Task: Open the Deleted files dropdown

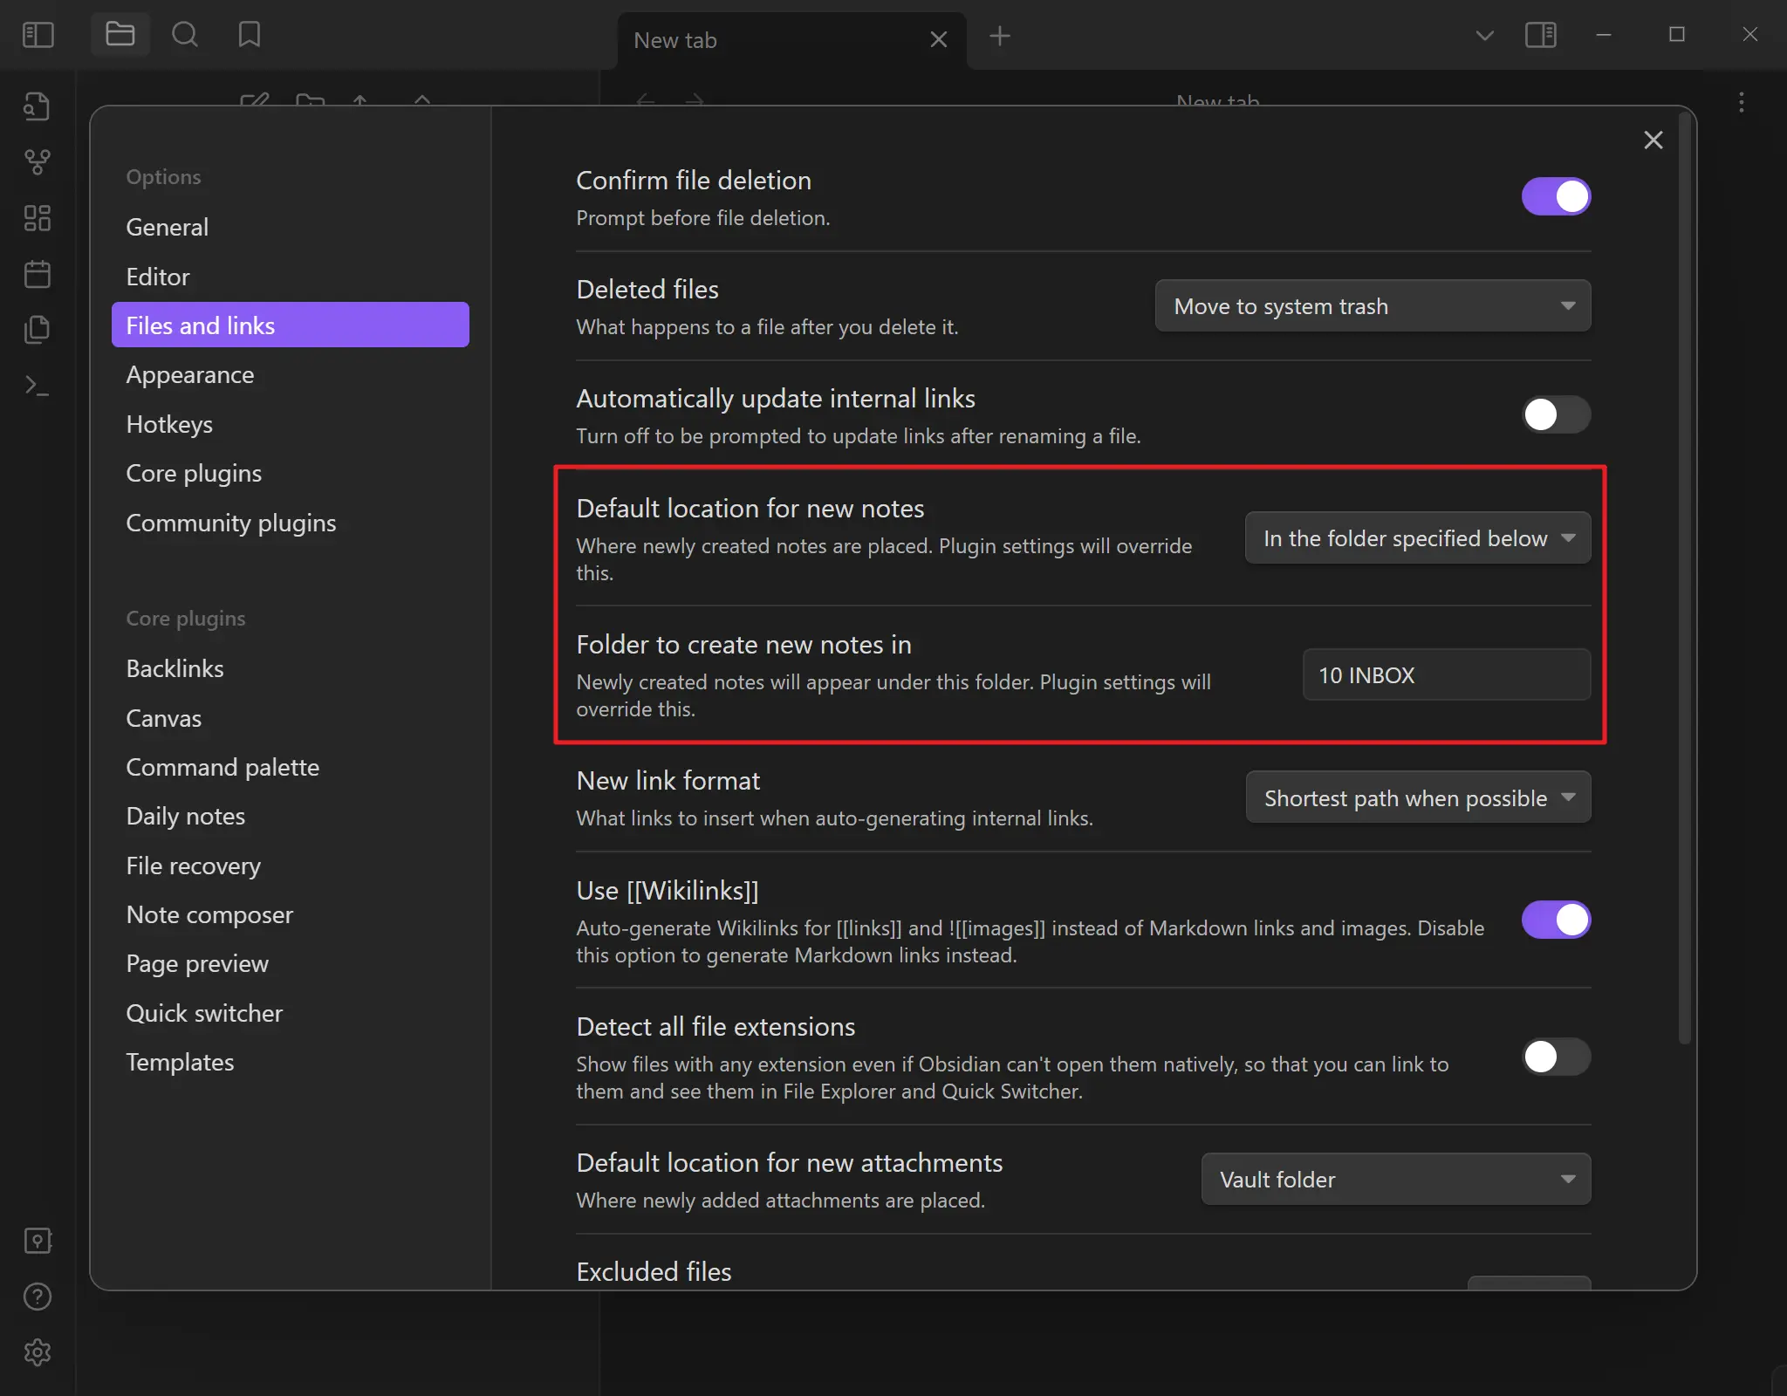Action: 1372,305
